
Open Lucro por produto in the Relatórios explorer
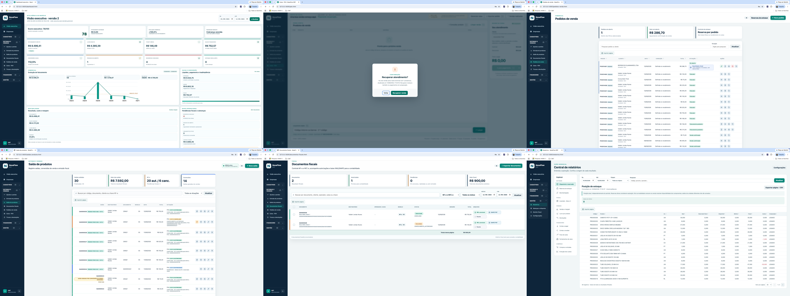pyautogui.click(x=565, y=214)
